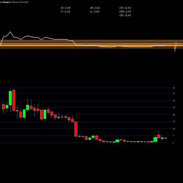183x183 pixels.
Task: Select the long red candle falling from 17 to 7
Action: 76,129
